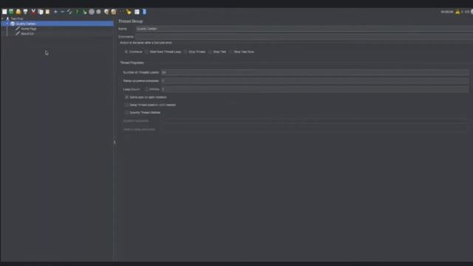
Task: Click the Toggle enable/disable toolbar icon
Action: (x=69, y=12)
